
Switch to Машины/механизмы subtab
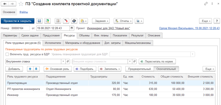(138, 43)
